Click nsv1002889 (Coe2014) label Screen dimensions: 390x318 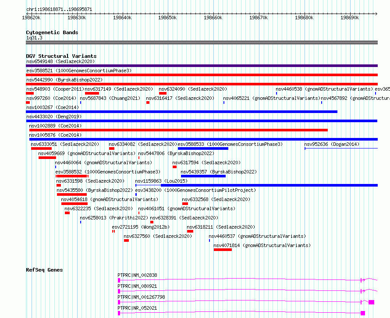pos(55,126)
